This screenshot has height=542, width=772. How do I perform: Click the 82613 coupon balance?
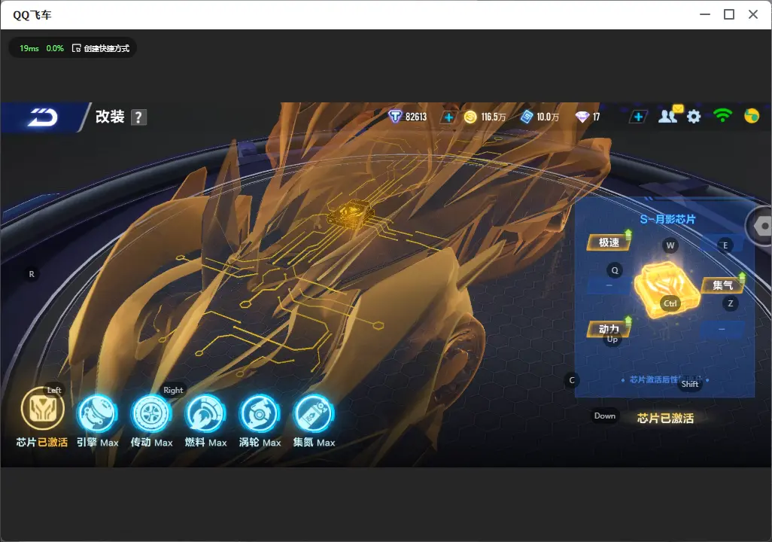416,117
